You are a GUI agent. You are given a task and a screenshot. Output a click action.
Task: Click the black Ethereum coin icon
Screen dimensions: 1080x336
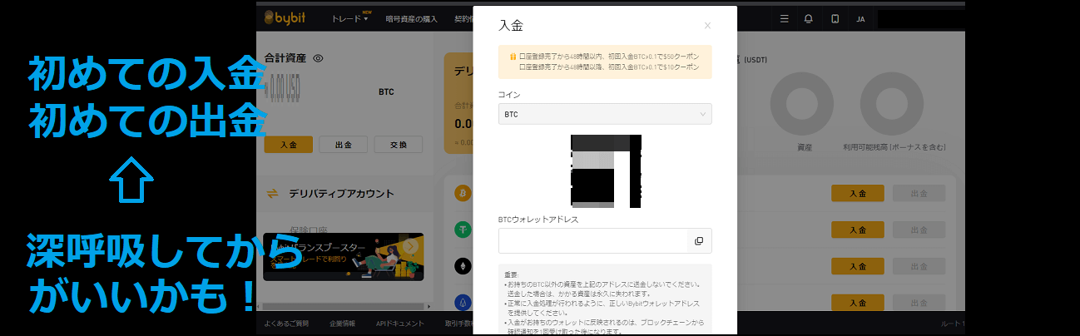463,265
